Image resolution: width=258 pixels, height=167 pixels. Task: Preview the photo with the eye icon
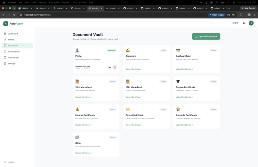coord(109,68)
